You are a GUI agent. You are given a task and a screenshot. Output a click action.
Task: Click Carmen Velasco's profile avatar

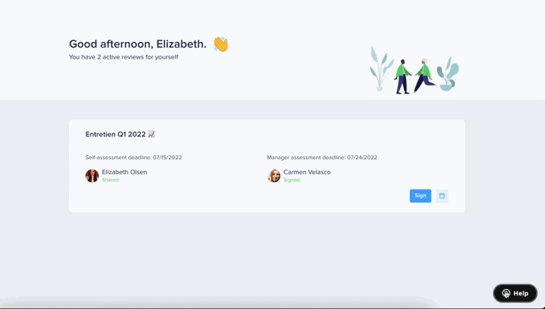[274, 176]
